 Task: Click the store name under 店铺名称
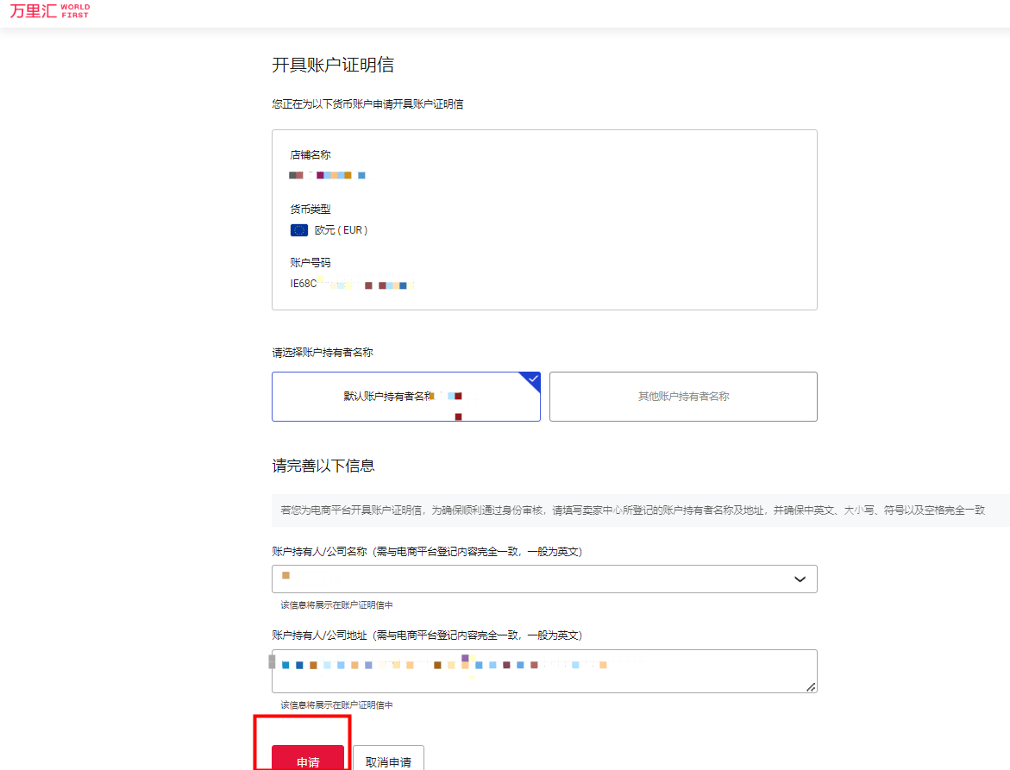[x=328, y=175]
